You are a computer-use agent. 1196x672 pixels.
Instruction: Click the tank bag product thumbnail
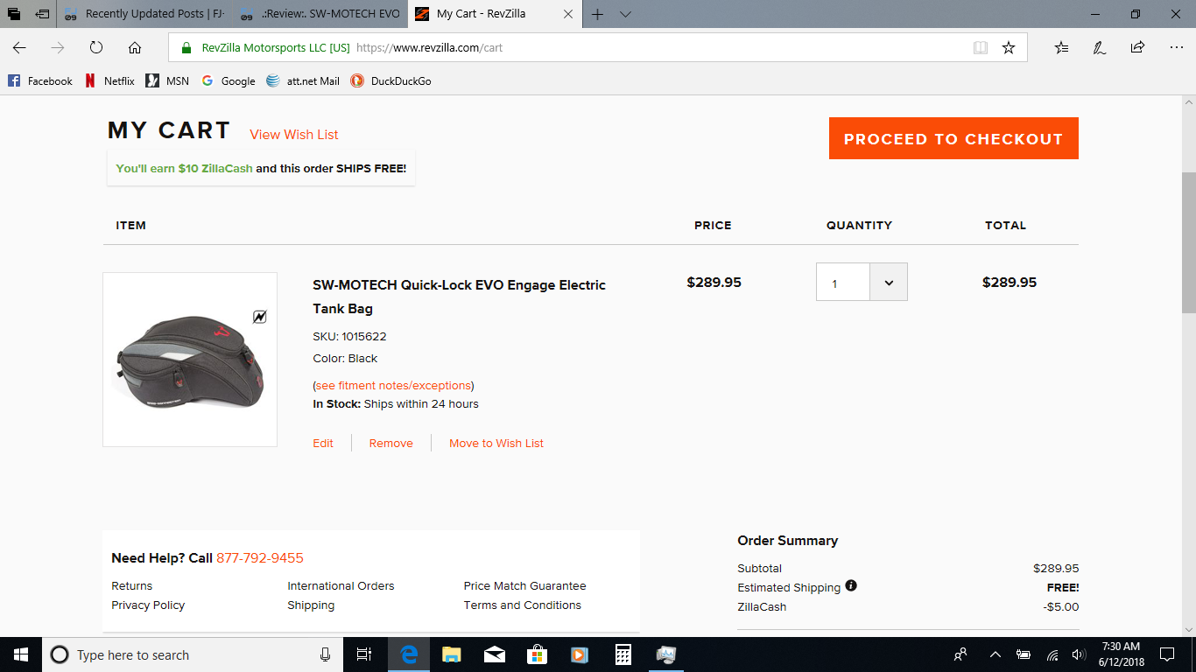coord(190,360)
